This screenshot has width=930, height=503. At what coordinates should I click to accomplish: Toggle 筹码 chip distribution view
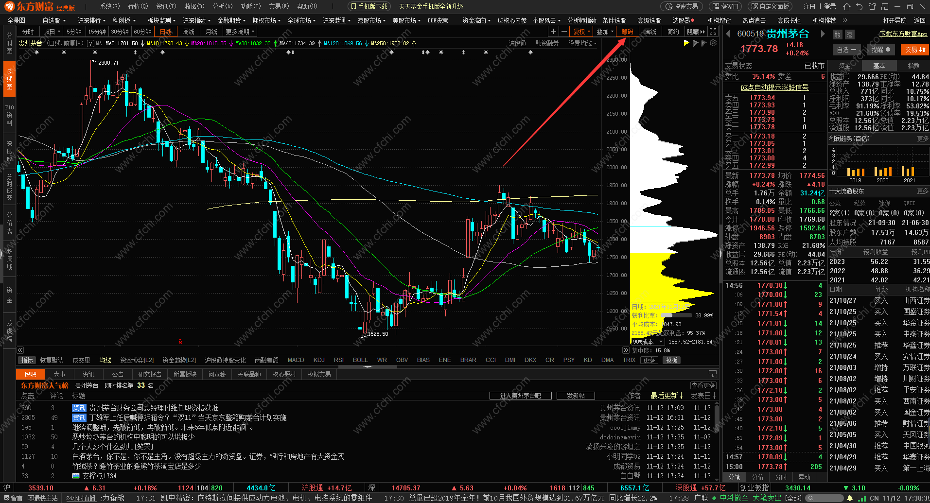pyautogui.click(x=627, y=32)
